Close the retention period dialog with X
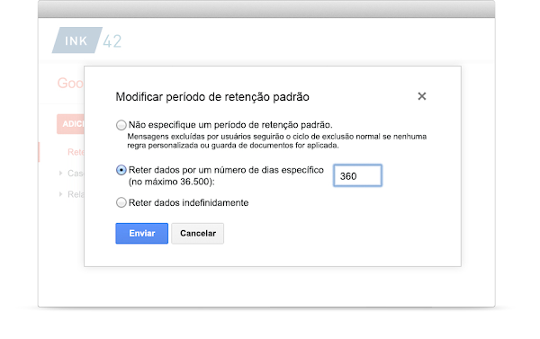Screen dimensions: 540x339 click(x=422, y=96)
